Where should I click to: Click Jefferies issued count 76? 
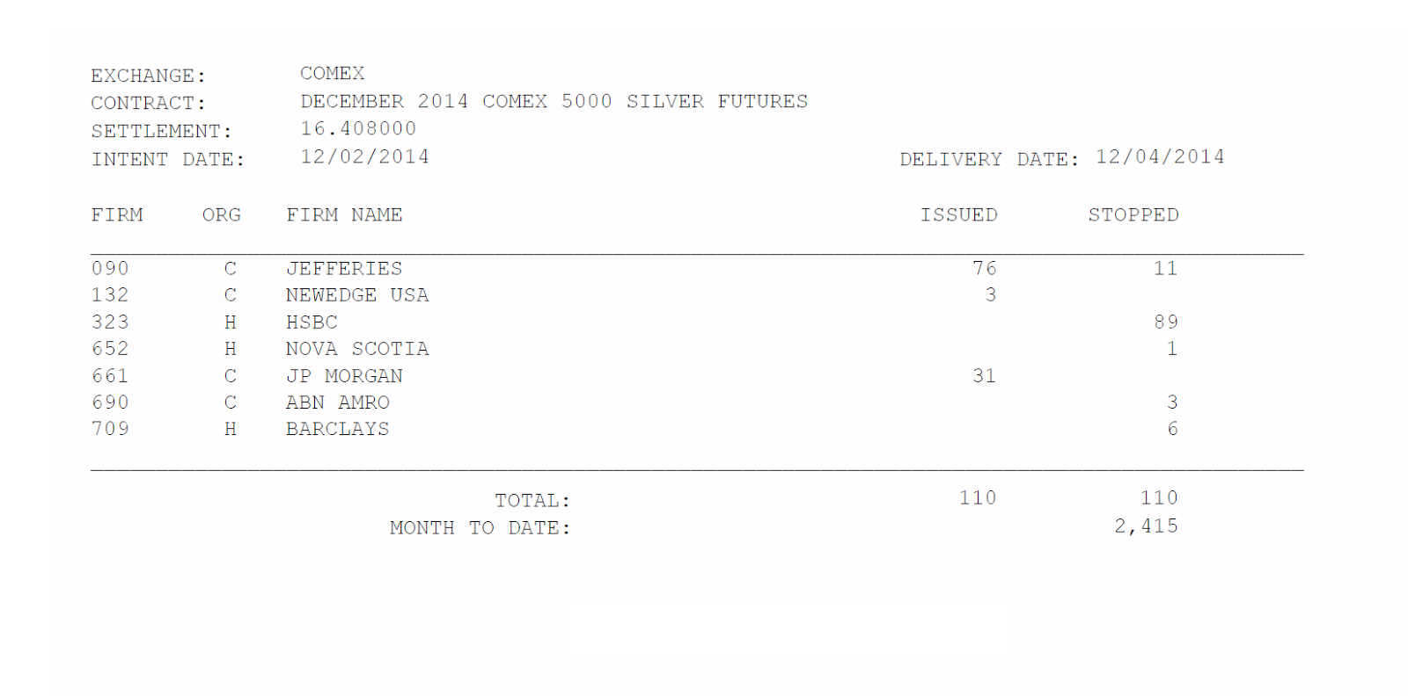pyautogui.click(x=985, y=268)
